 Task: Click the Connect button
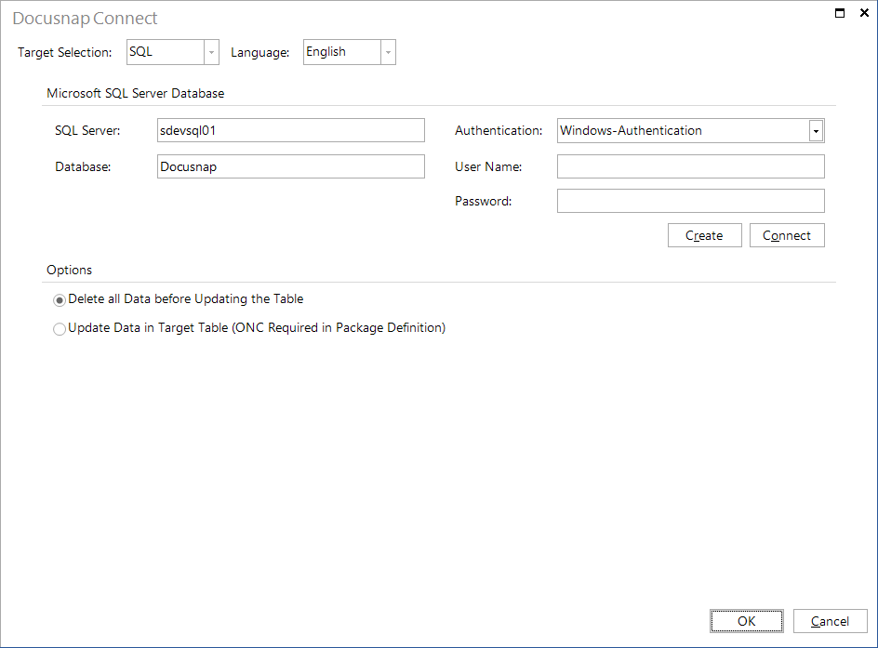pyautogui.click(x=787, y=235)
